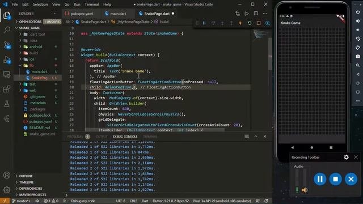
Task: Open the Search view in activity bar
Action: [7, 30]
